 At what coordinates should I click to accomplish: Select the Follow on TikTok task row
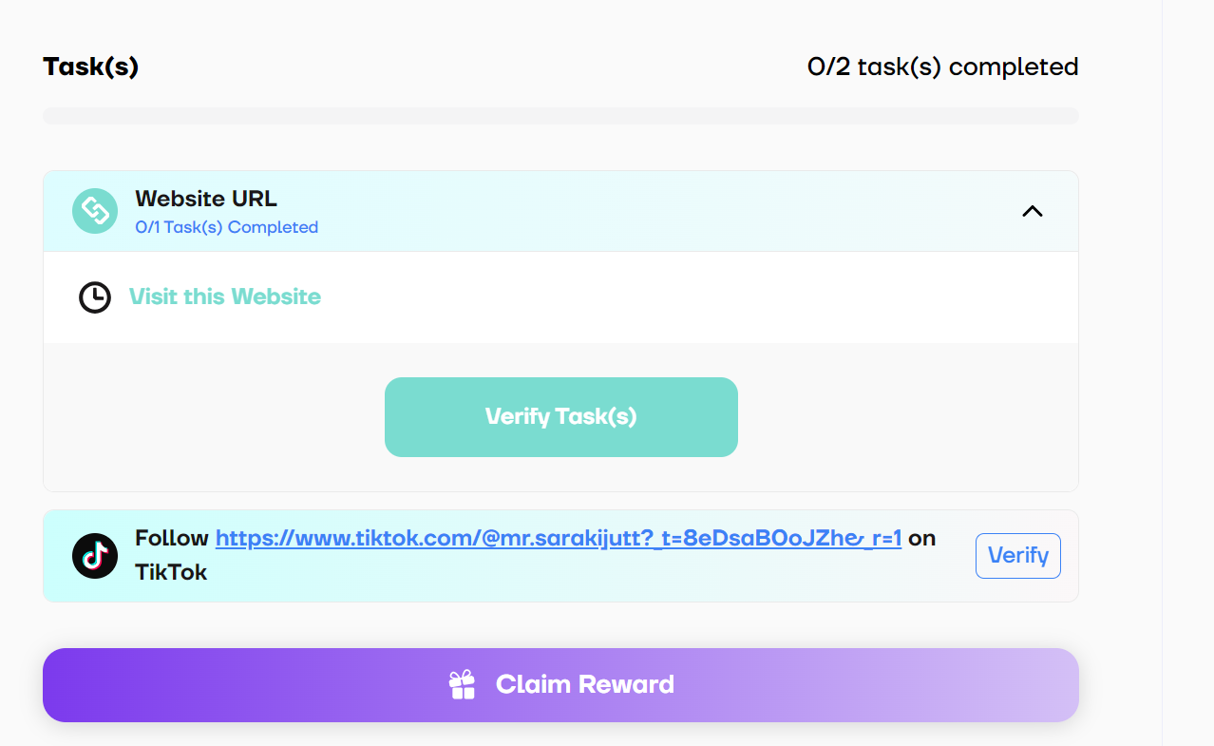click(560, 556)
